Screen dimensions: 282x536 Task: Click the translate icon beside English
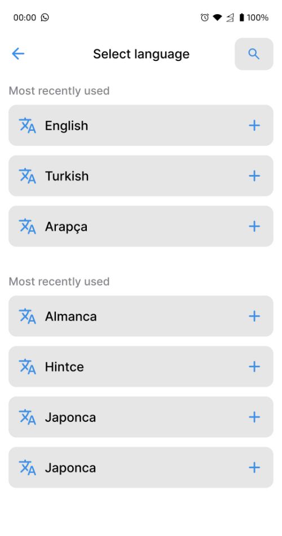(x=27, y=125)
